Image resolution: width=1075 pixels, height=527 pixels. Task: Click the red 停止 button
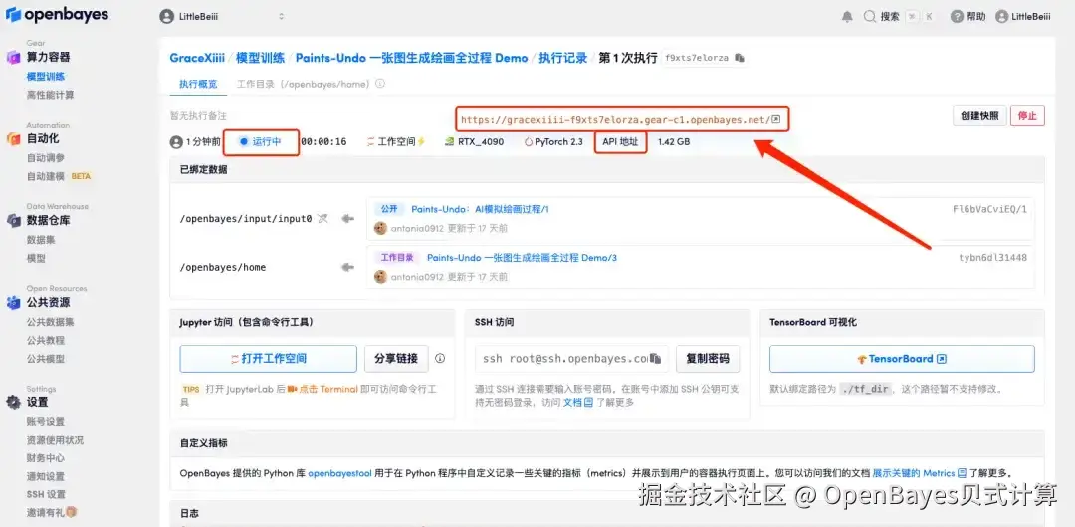pyautogui.click(x=1027, y=116)
